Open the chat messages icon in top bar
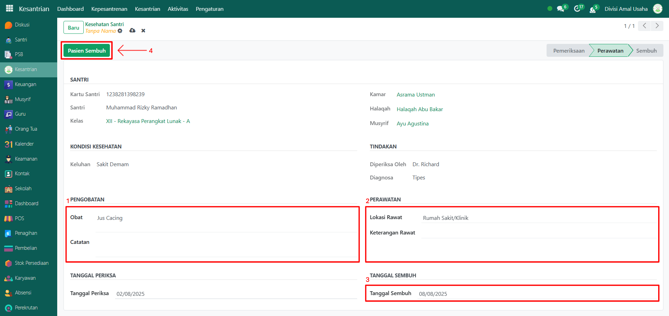 pos(561,9)
